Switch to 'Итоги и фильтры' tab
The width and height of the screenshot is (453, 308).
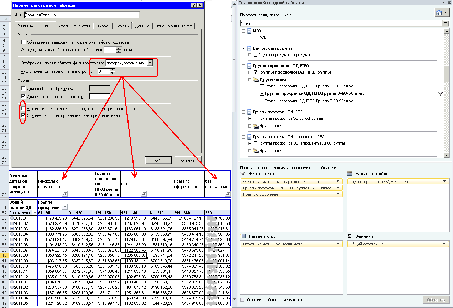click(x=75, y=26)
